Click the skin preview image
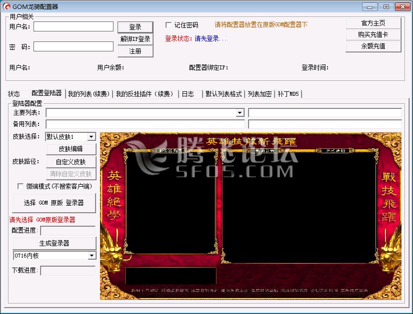The image size is (413, 314). [251, 216]
